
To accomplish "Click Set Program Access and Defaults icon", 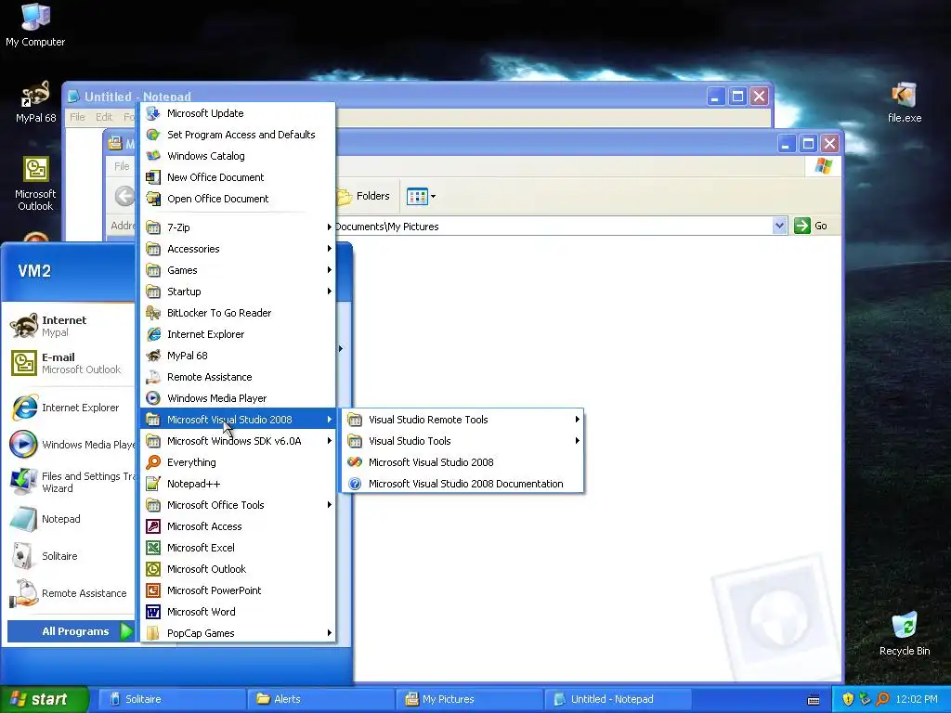I will point(153,135).
